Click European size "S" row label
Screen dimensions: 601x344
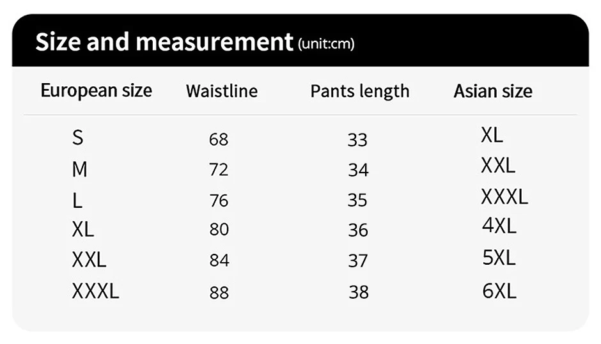tap(77, 137)
